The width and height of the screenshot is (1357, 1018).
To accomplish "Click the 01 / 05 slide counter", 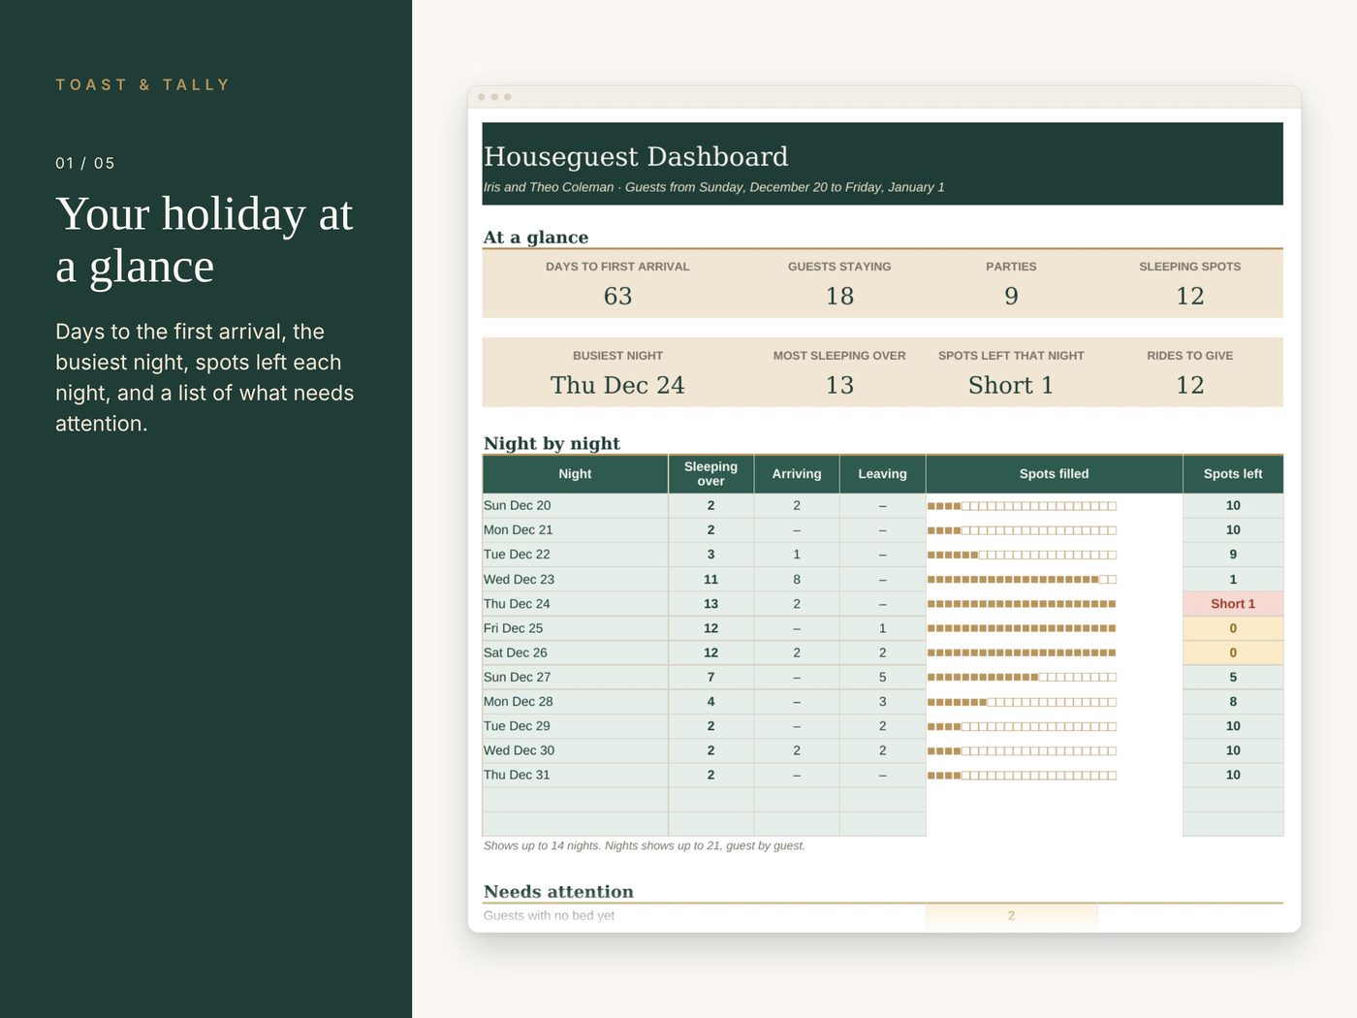I will (85, 163).
